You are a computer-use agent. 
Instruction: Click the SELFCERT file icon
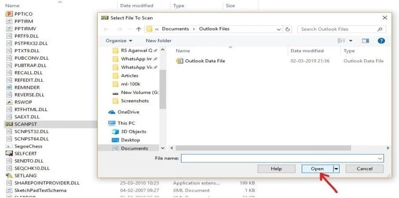click(x=9, y=154)
